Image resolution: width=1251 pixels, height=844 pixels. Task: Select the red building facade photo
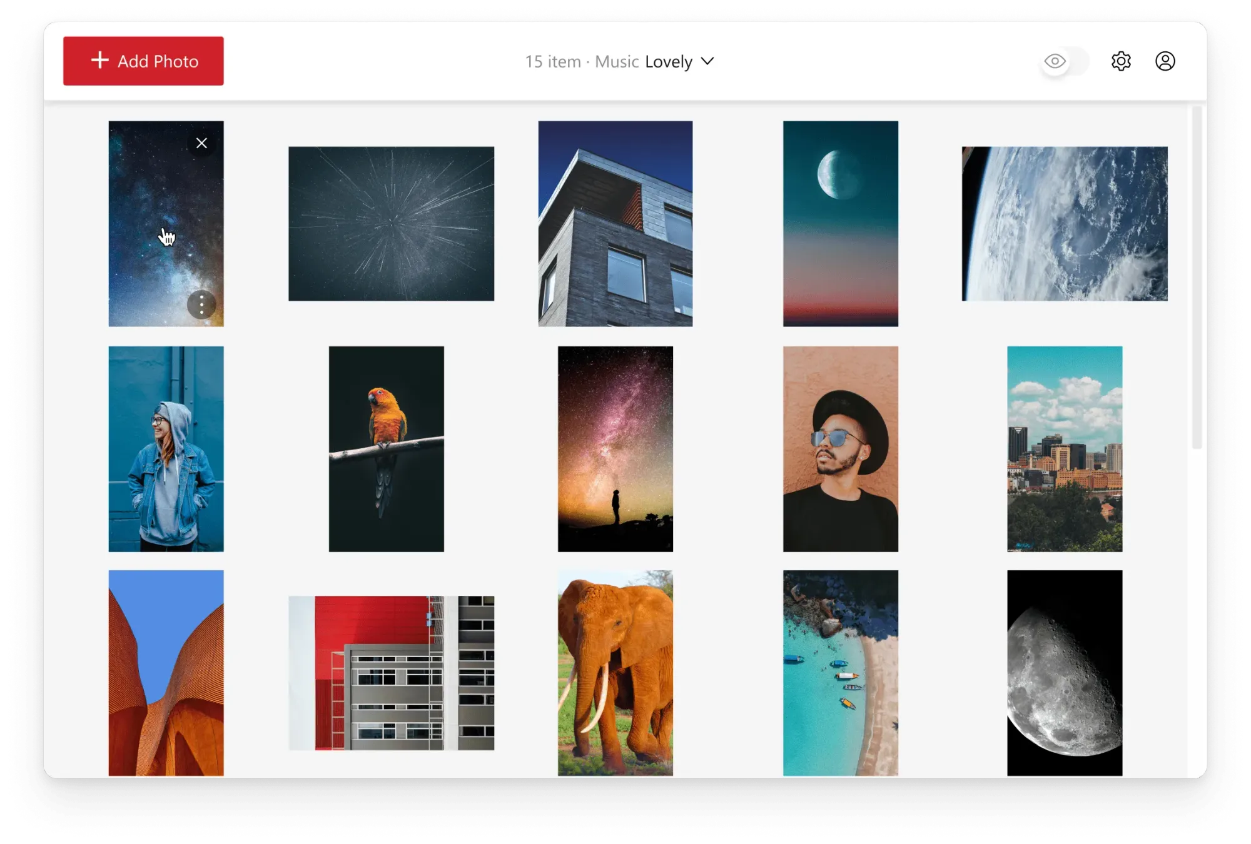point(391,673)
